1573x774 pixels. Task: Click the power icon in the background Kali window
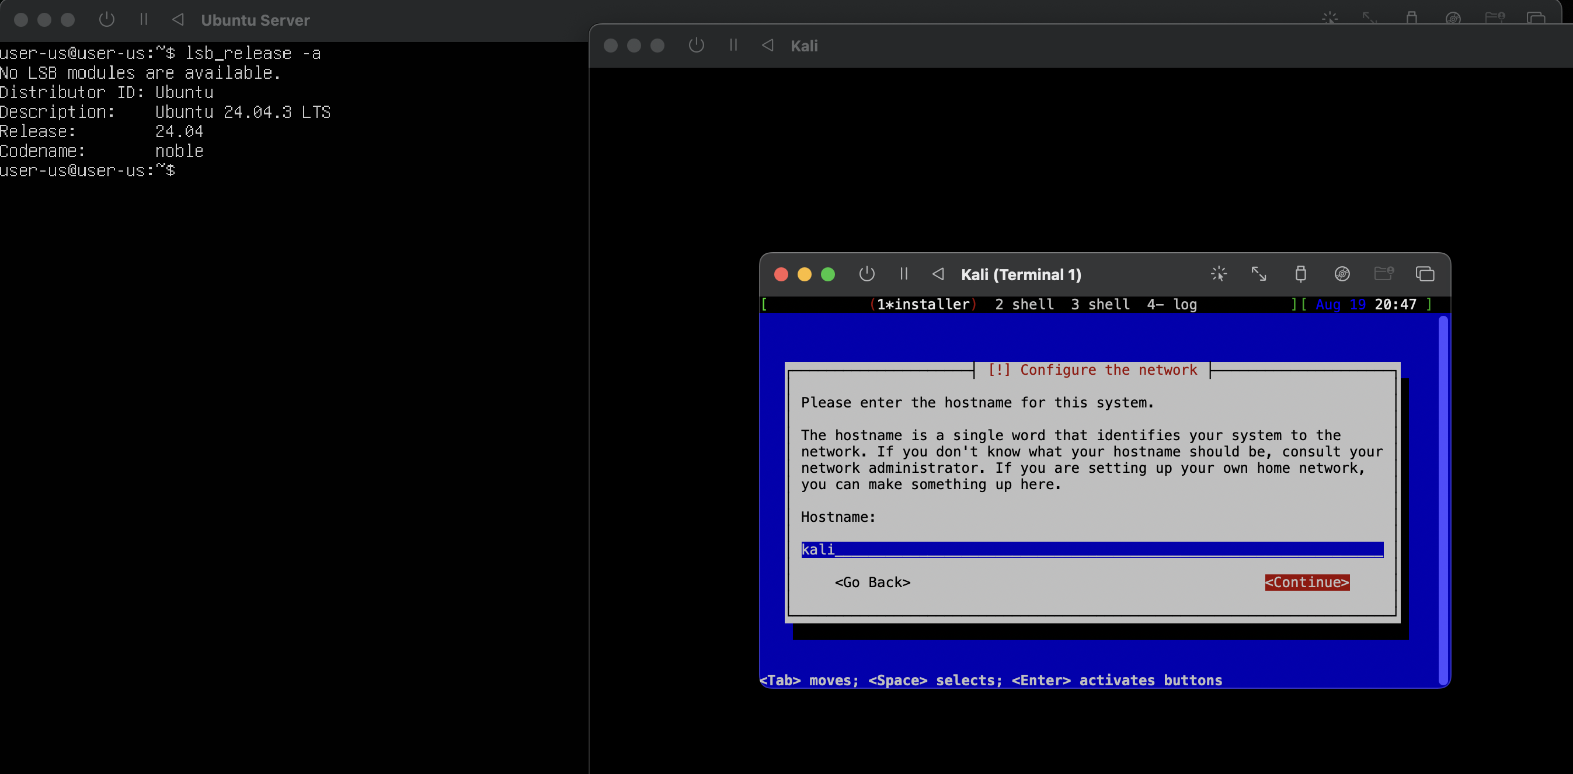[696, 45]
